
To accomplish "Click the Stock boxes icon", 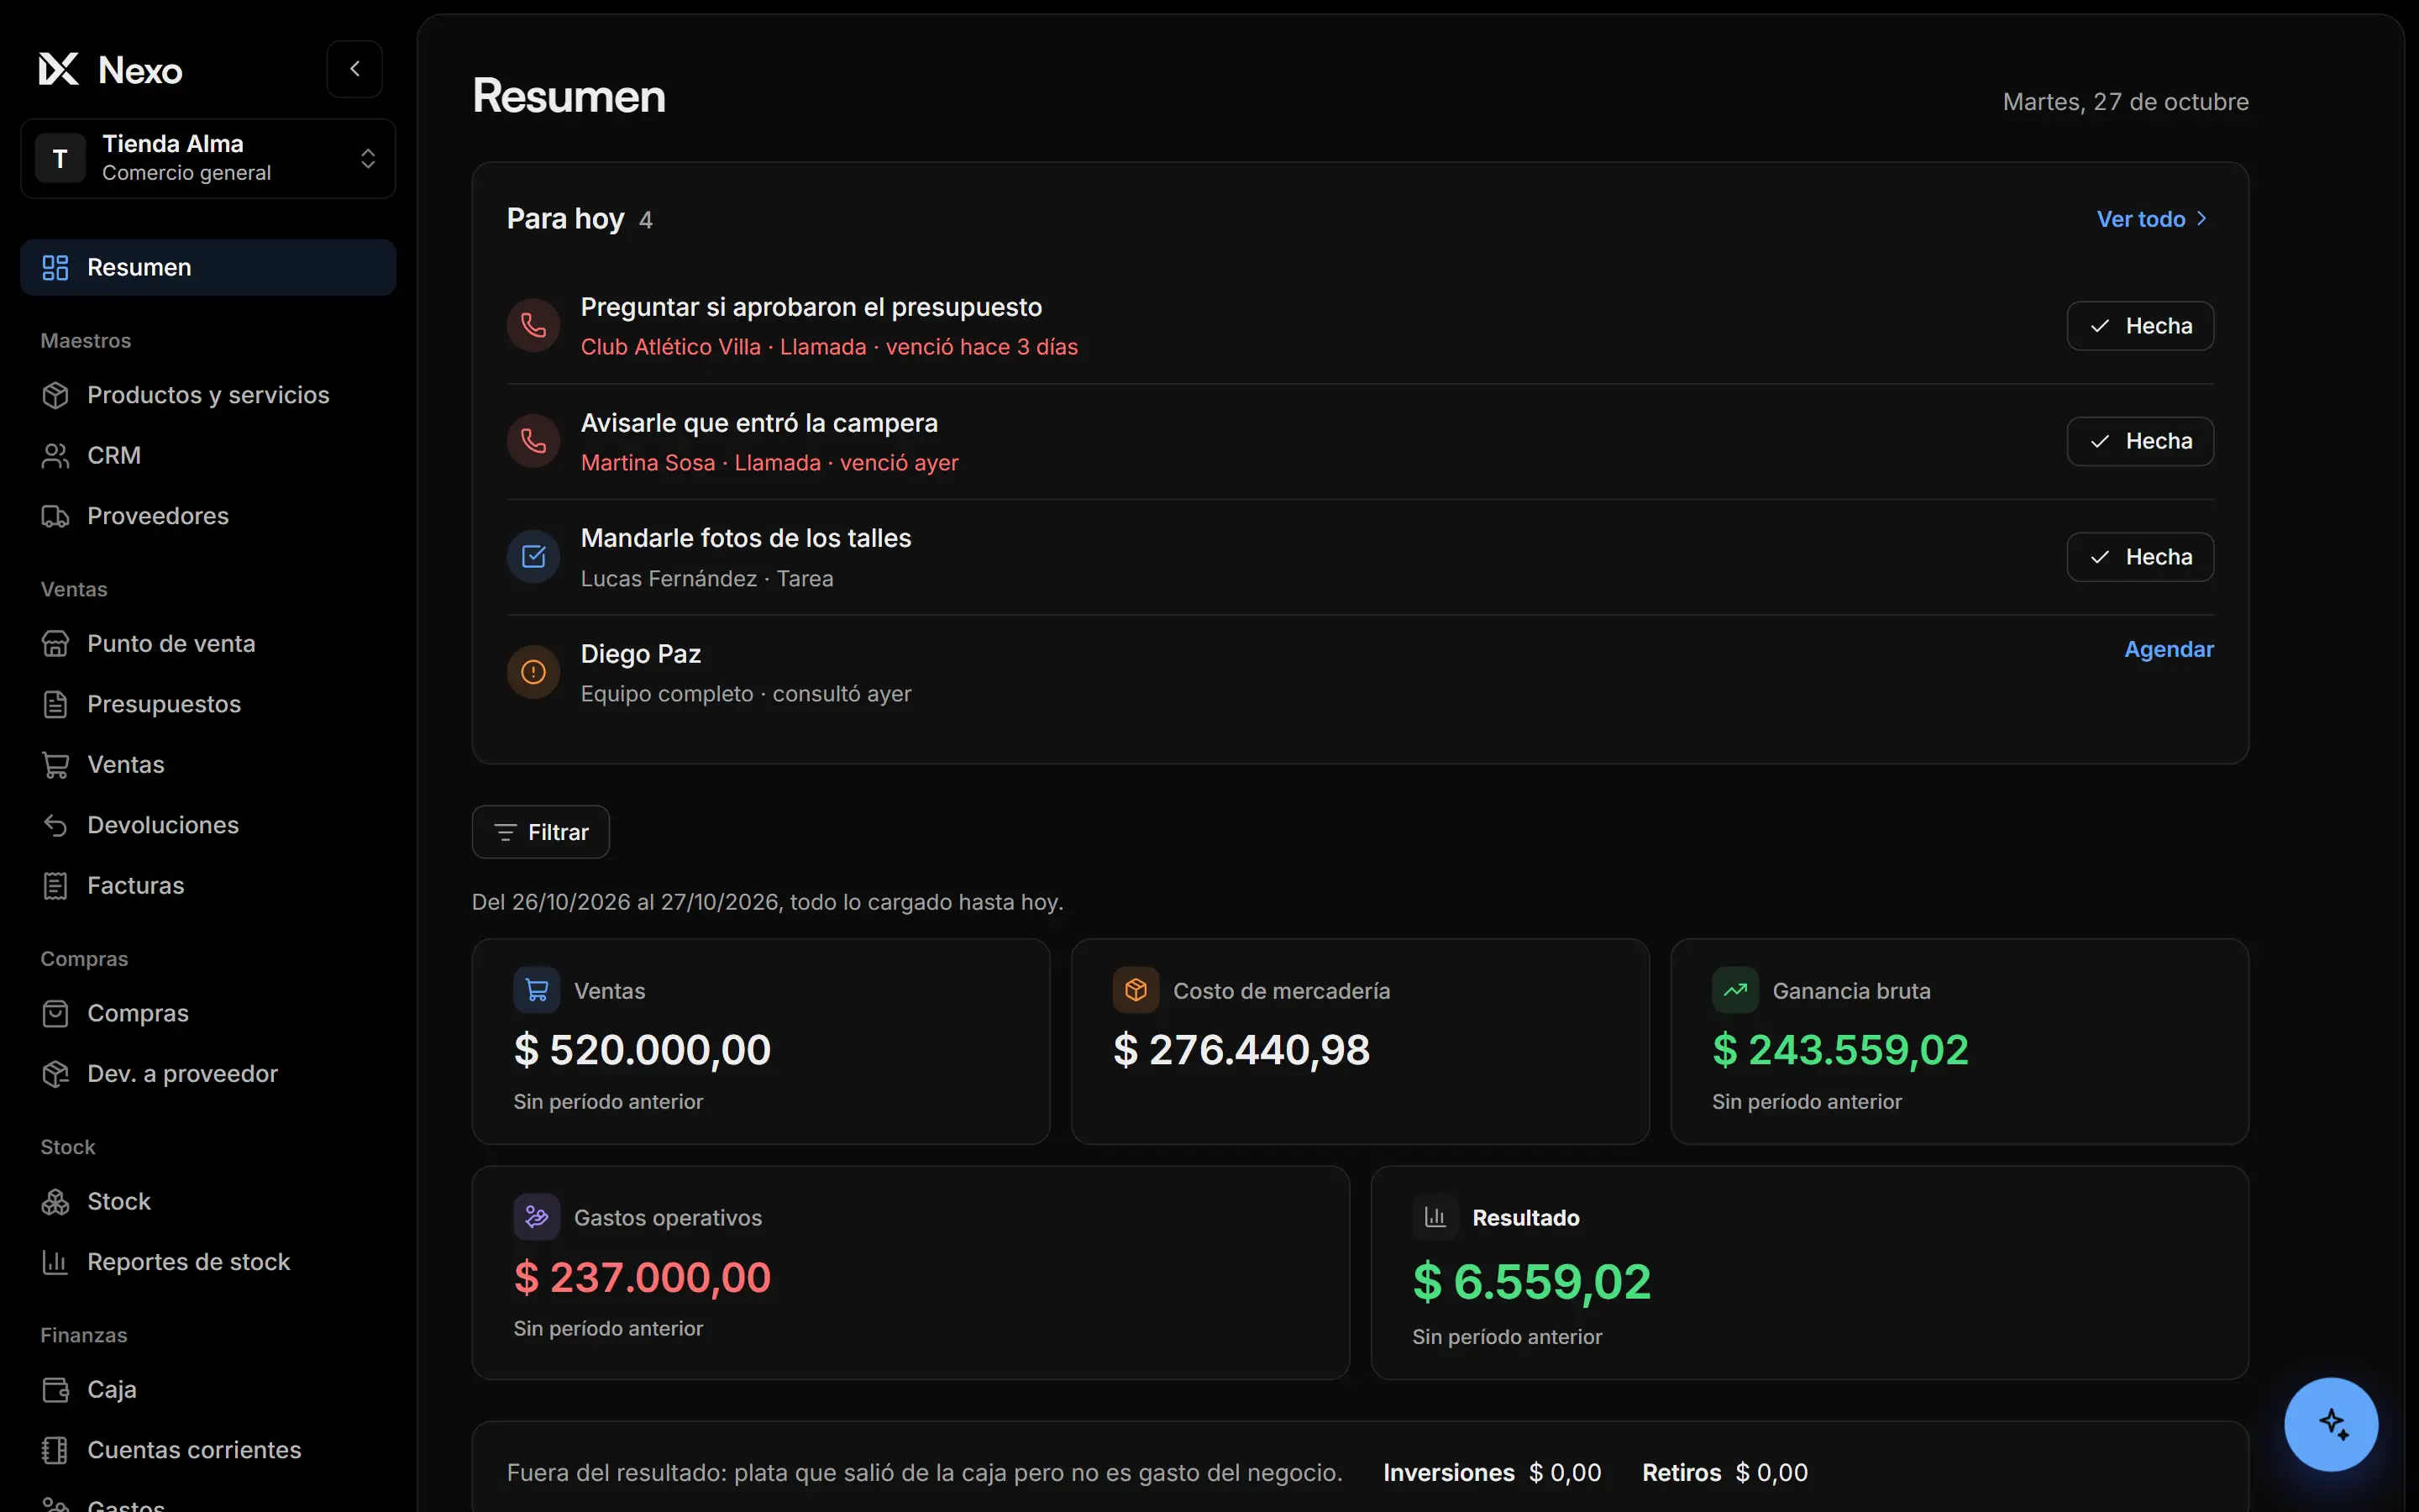I will [56, 1202].
